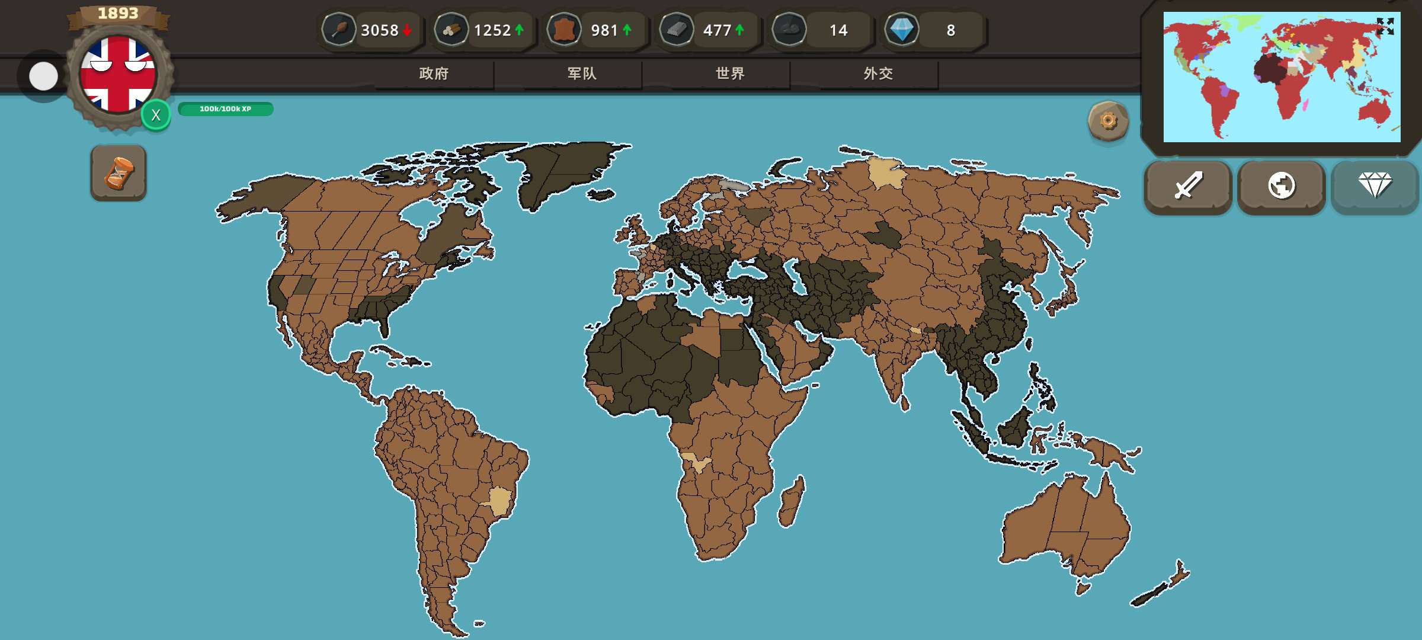Switch to the 世界 world tab

click(x=730, y=73)
